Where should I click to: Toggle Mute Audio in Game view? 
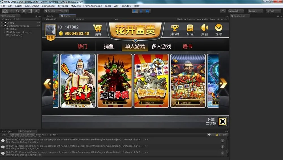tap(202, 19)
